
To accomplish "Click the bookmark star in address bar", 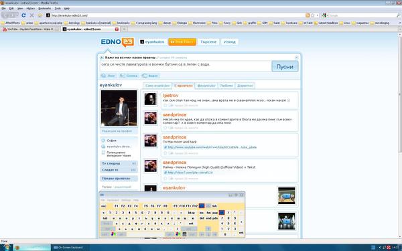I will pos(312,15).
